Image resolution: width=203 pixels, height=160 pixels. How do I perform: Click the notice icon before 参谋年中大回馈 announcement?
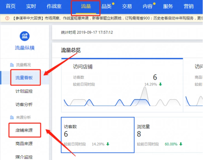click(x=7, y=19)
